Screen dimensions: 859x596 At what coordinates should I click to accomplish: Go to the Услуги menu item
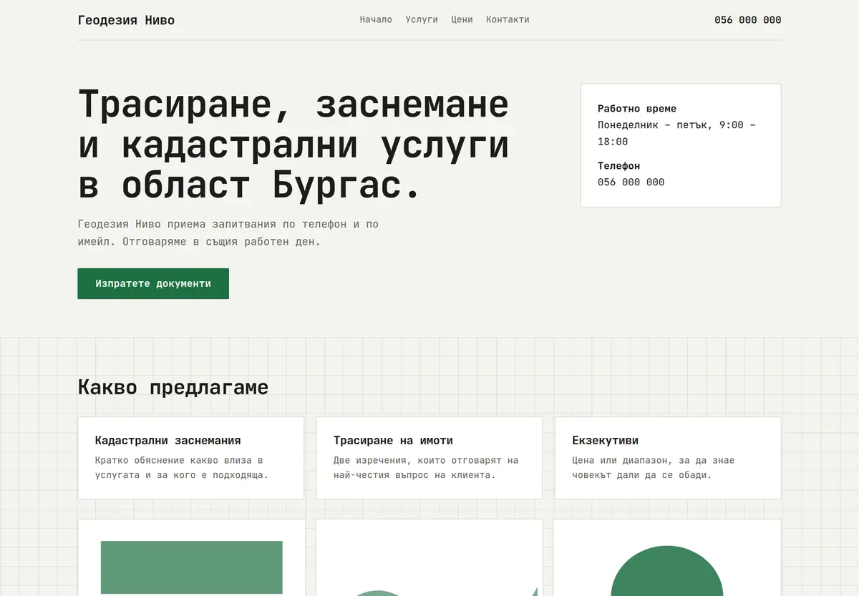point(422,19)
